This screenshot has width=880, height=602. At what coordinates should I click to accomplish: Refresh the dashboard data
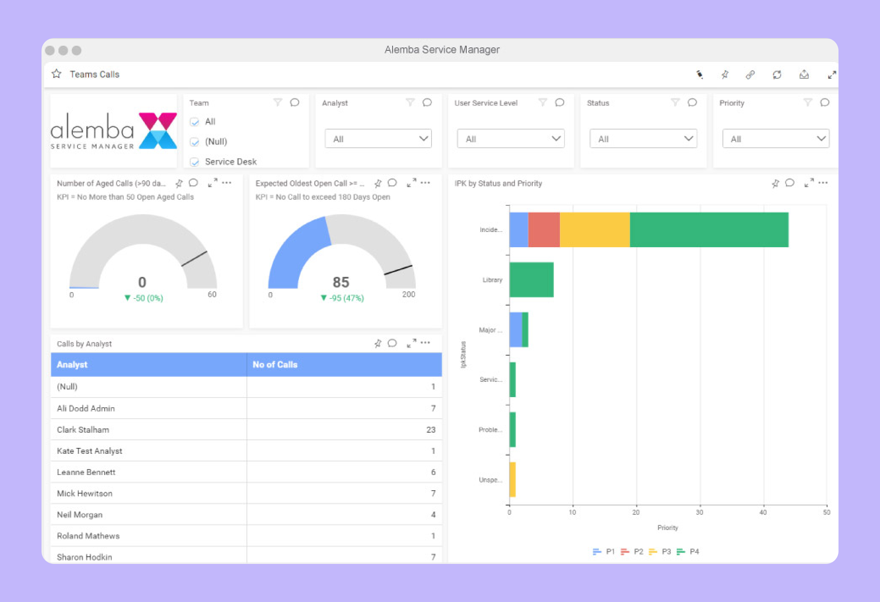coord(777,75)
